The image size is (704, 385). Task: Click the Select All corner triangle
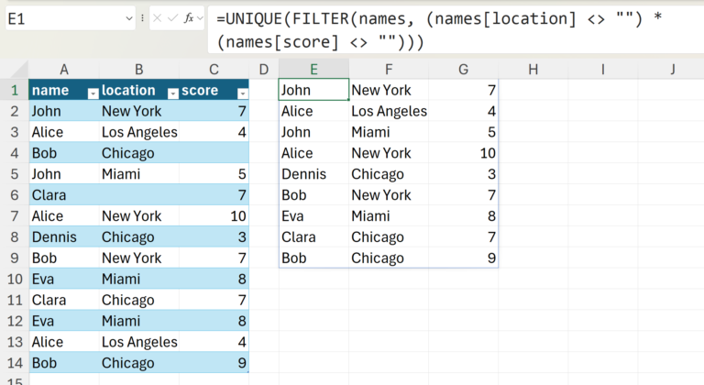(x=20, y=70)
